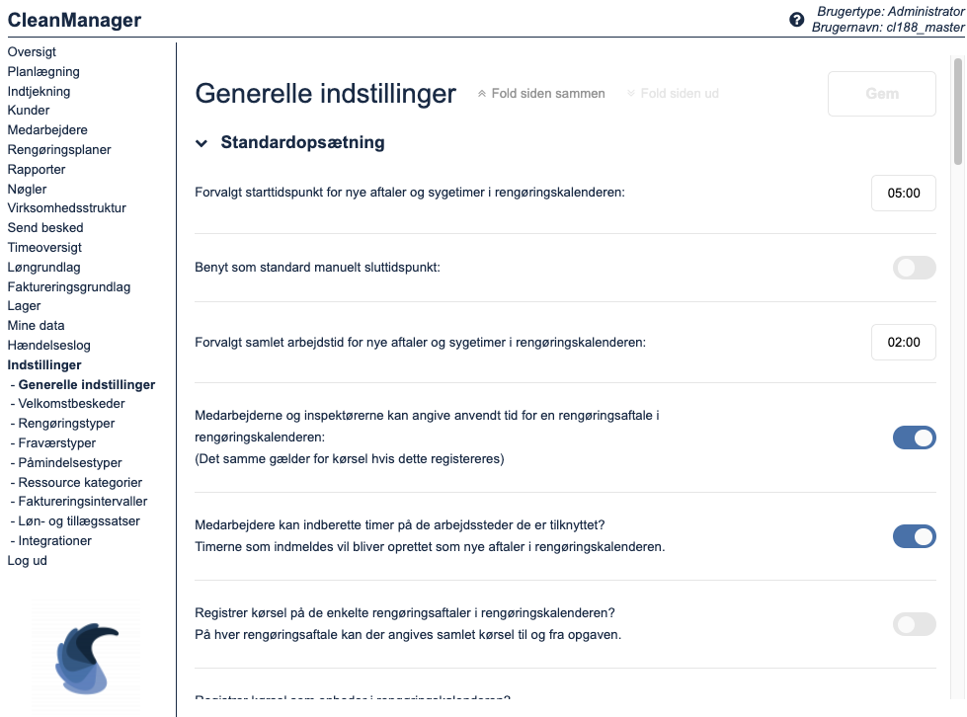Collapse the Standardopsætning section chevron
The image size is (967, 717).
coord(202,143)
